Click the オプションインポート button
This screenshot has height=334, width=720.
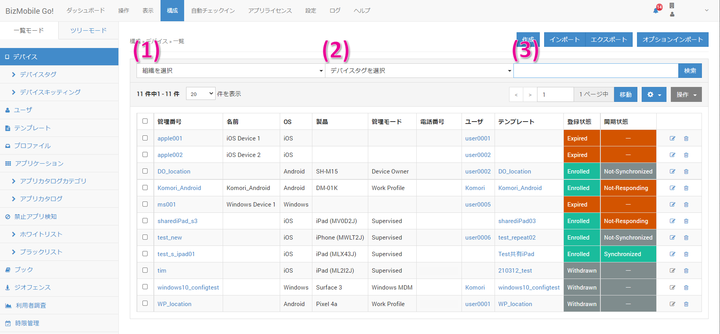(672, 40)
